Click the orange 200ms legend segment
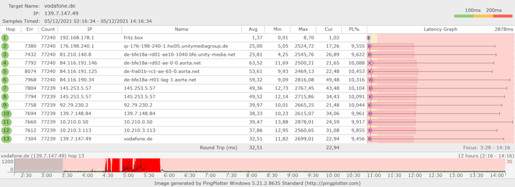Screen dimensions: 515x187 [483, 16]
